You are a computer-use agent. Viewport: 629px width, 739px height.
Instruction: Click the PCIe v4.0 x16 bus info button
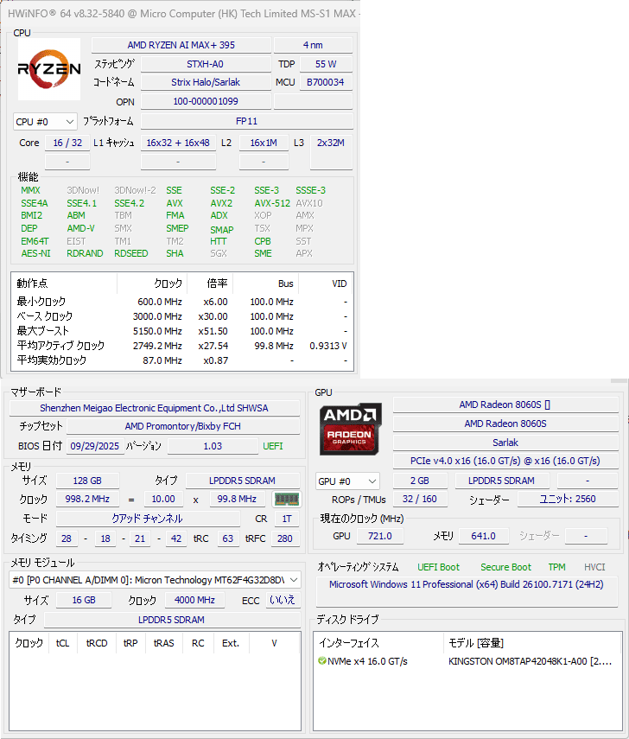(505, 461)
